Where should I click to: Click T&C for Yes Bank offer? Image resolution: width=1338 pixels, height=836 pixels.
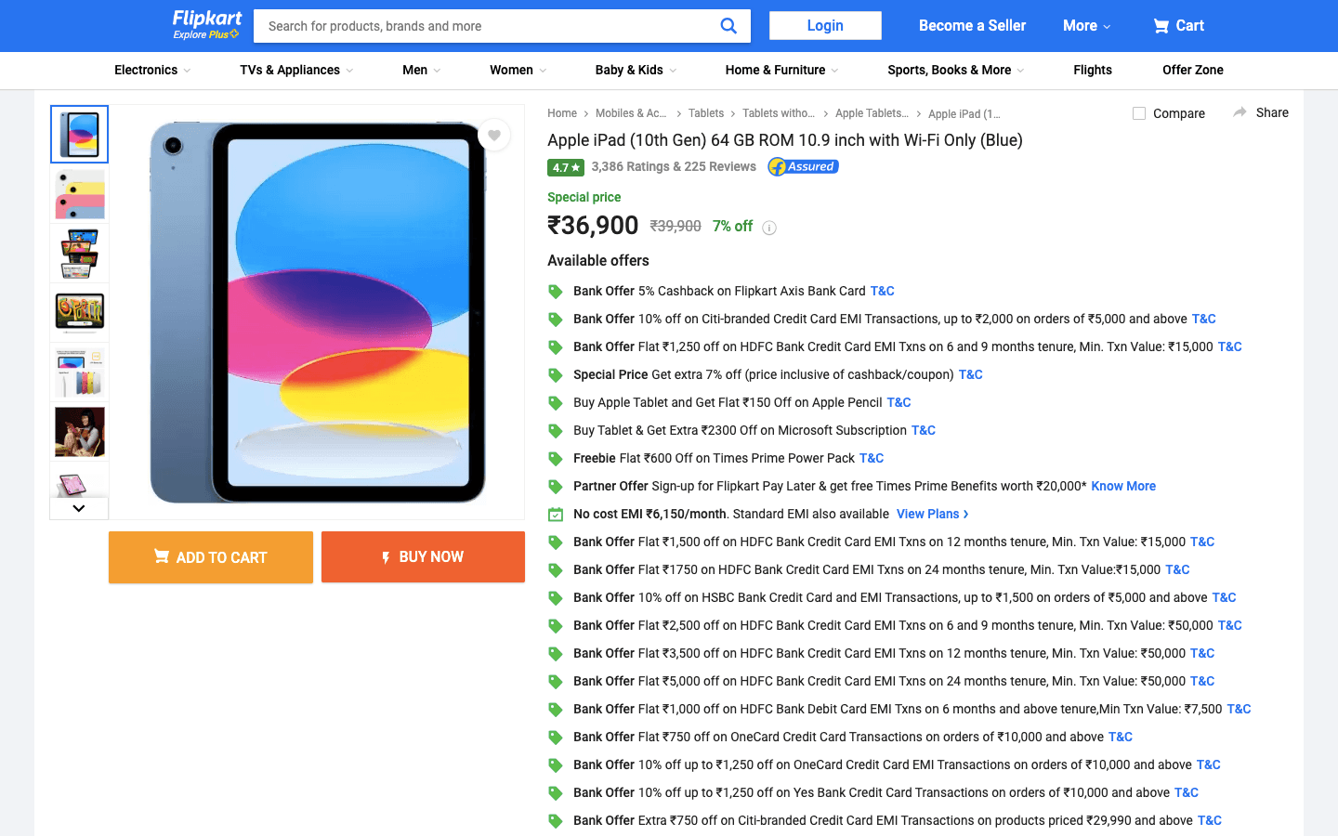[1187, 792]
